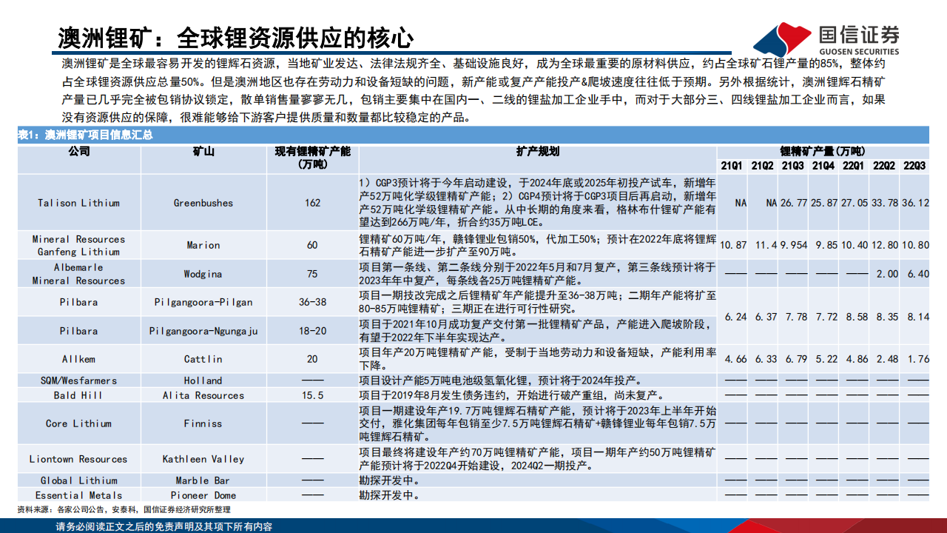Screen dimensions: 947x533
Task: Select the Wodgina mine cell
Action: 203,274
